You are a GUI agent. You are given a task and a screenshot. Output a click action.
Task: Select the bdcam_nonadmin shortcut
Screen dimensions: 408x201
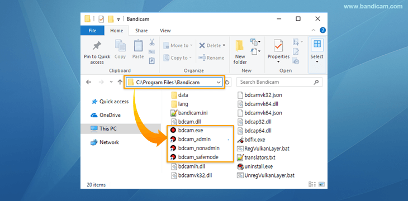pyautogui.click(x=195, y=148)
